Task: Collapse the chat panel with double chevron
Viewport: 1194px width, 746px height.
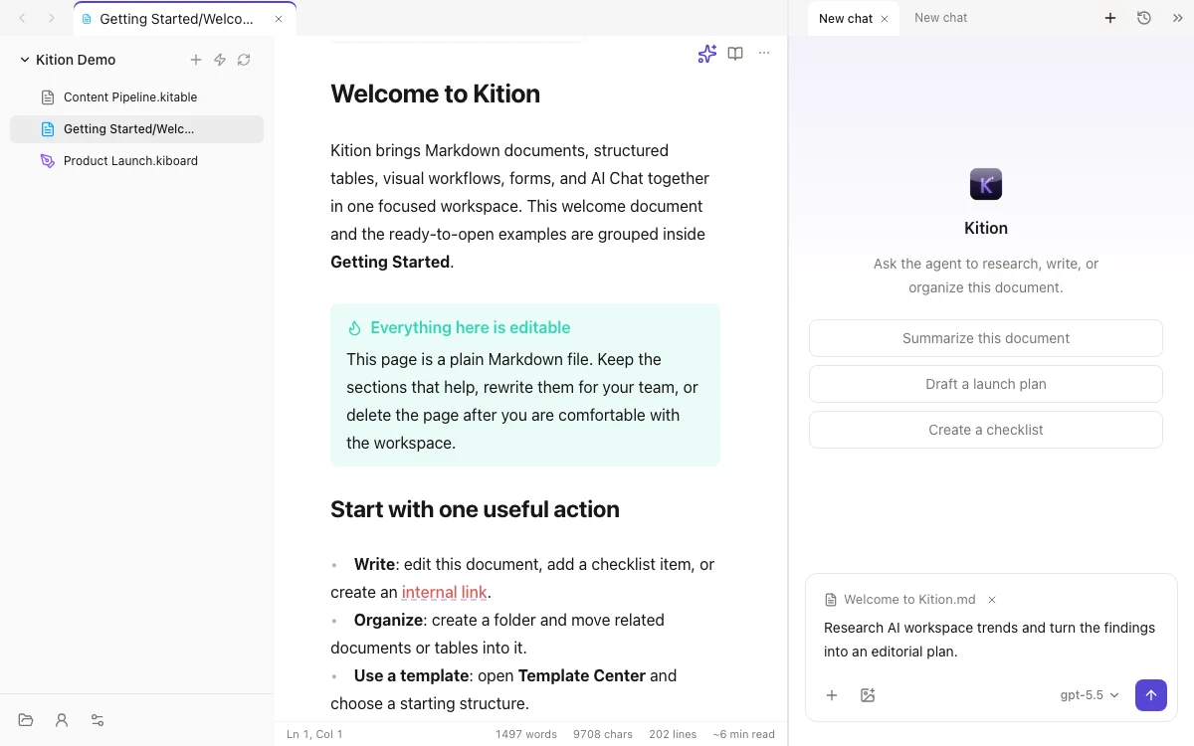Action: (1177, 18)
